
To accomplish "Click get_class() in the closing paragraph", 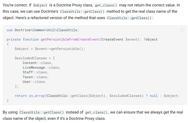I will [96, 112].
